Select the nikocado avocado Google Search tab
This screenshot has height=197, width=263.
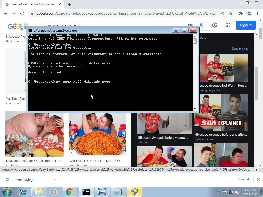click(33, 4)
